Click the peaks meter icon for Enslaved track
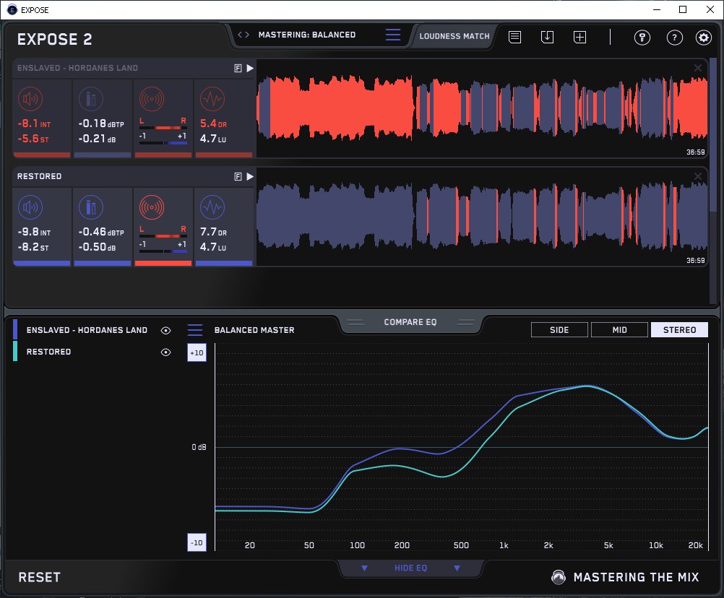724x598 pixels. click(91, 99)
